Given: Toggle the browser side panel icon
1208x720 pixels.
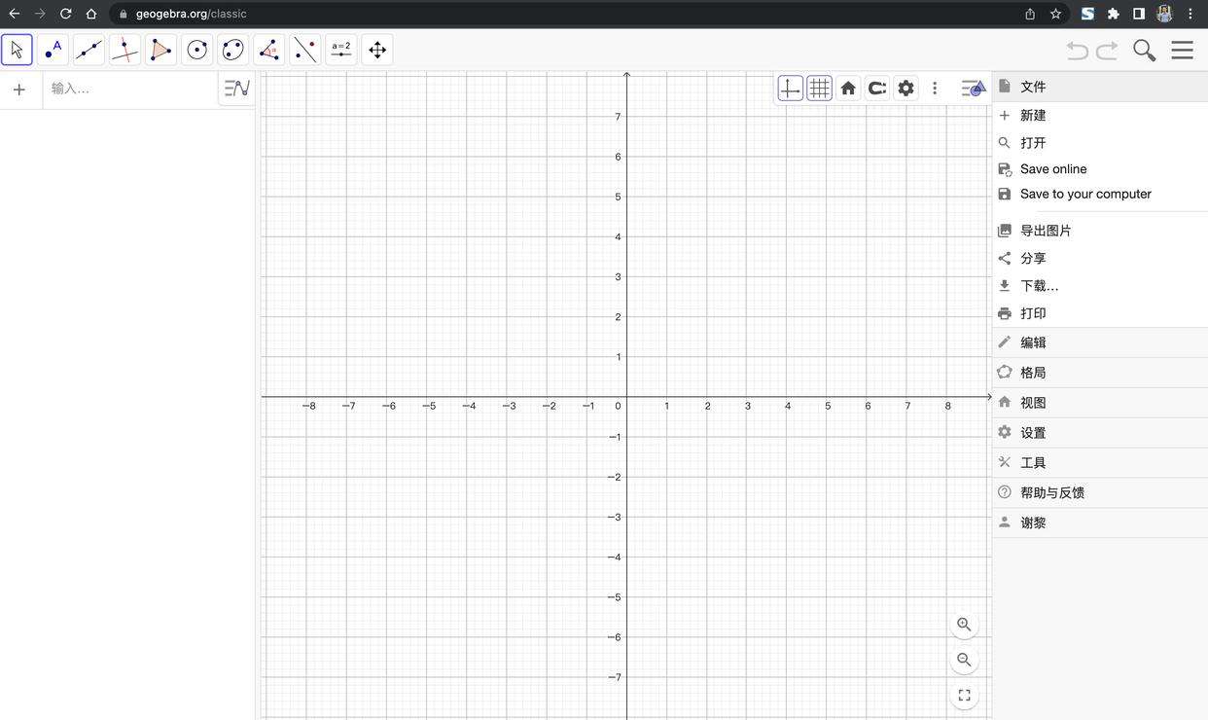Looking at the screenshot, I should click(1139, 14).
